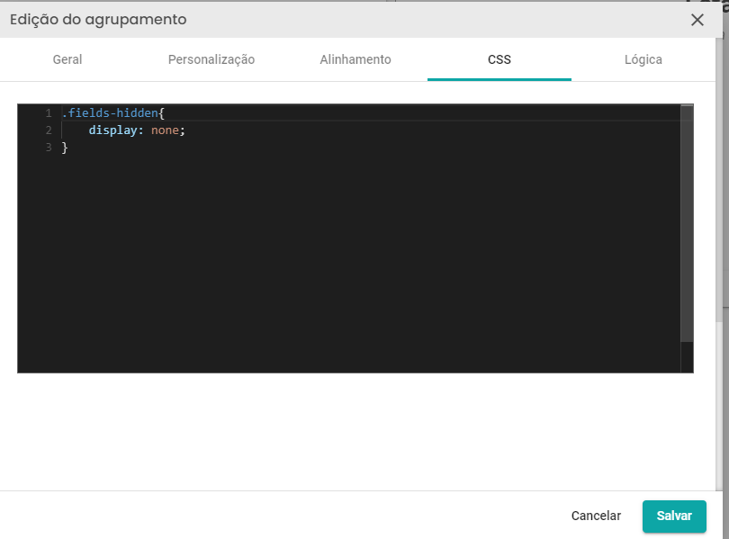Screen dimensions: 729x539
Task: Click the closing brace on line 3
Action: click(x=65, y=148)
